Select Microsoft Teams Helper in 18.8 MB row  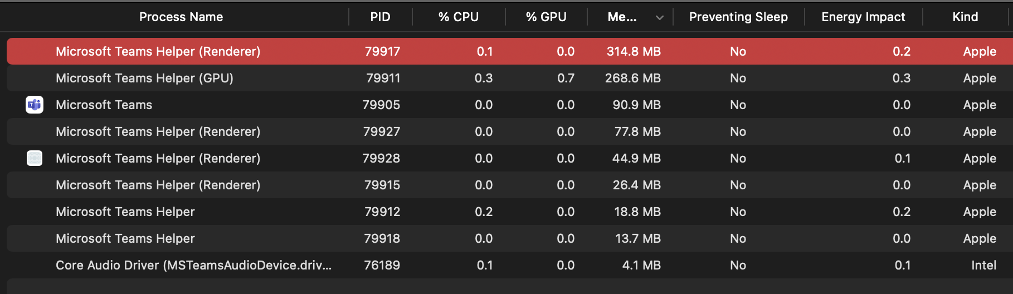tap(125, 212)
